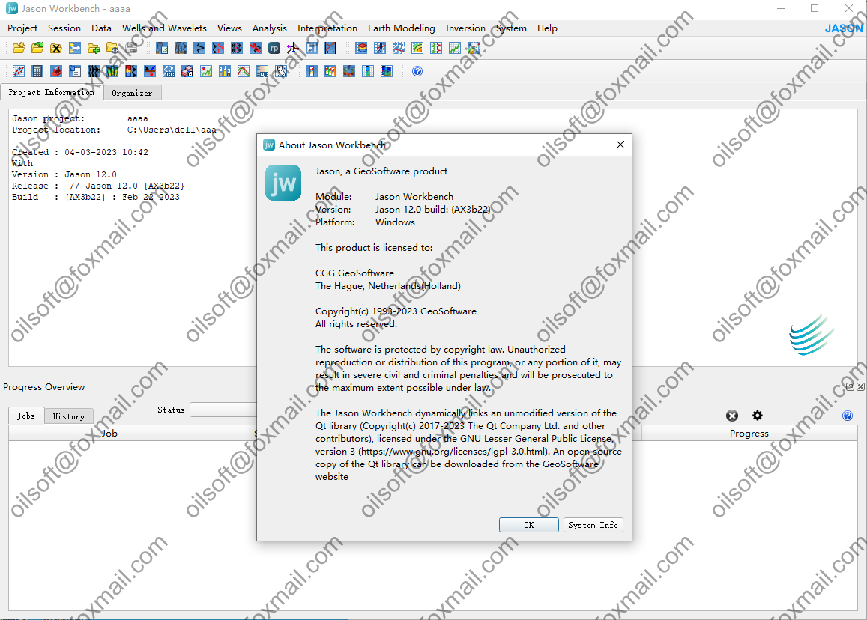Click the open project folder icon
867x620 pixels.
(x=37, y=48)
